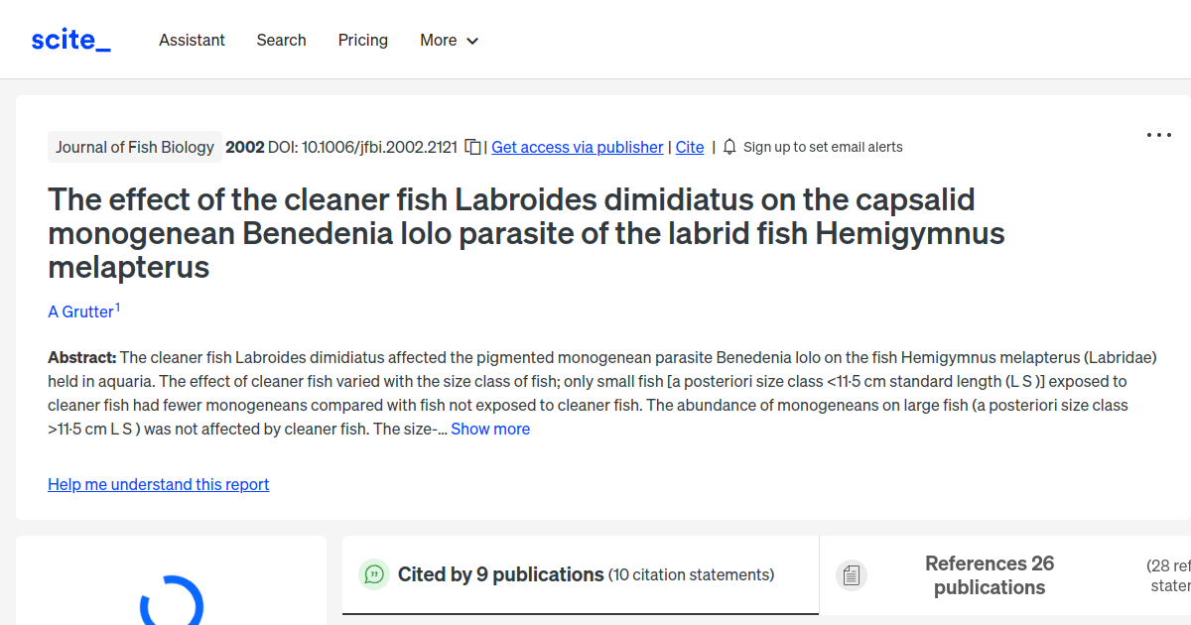The height and width of the screenshot is (625, 1191).
Task: Expand the abstract with Show more
Action: coord(490,429)
